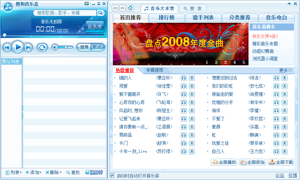Image resolution: width=300 pixels, height=180 pixels.
Task: Click 全部添加 add all button
Action: point(252,162)
